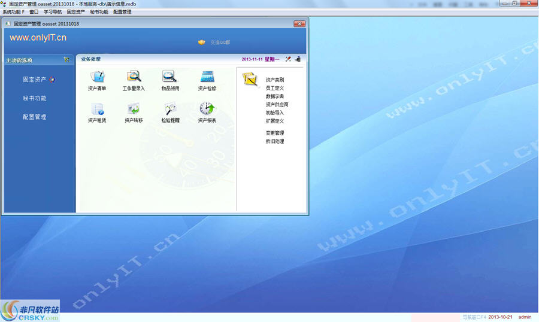Screen dimensions: 539x322
Task: Open the 窗口 menu
Action: pyautogui.click(x=34, y=12)
